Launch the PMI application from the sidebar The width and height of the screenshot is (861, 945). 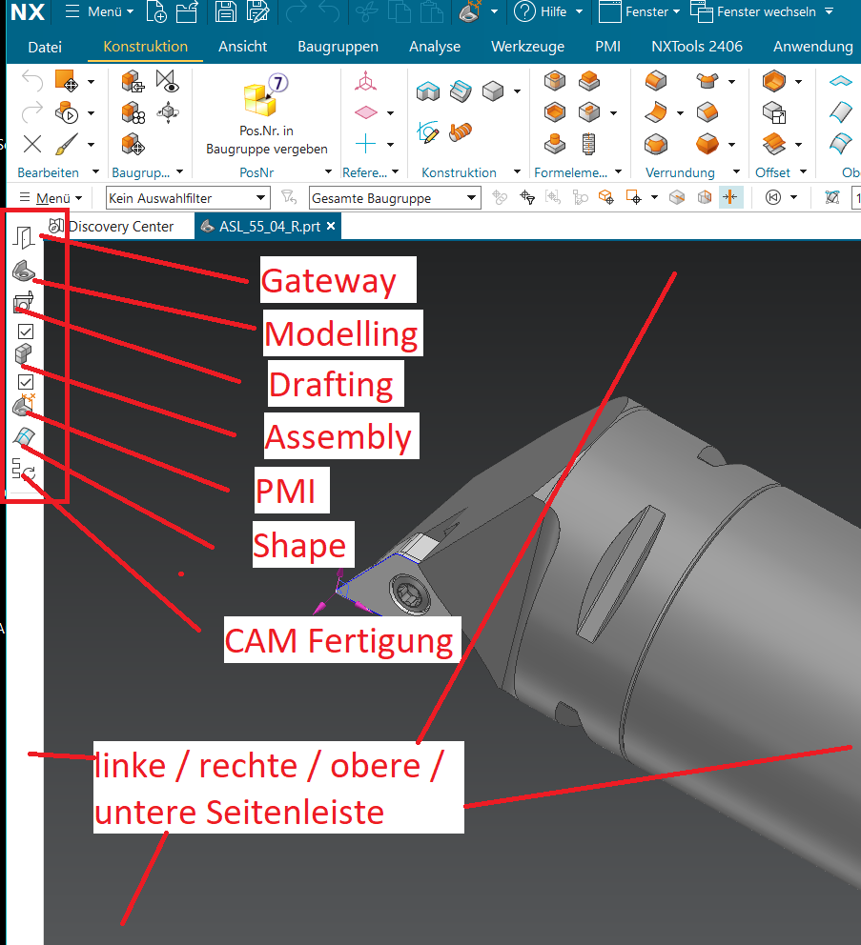(x=24, y=405)
